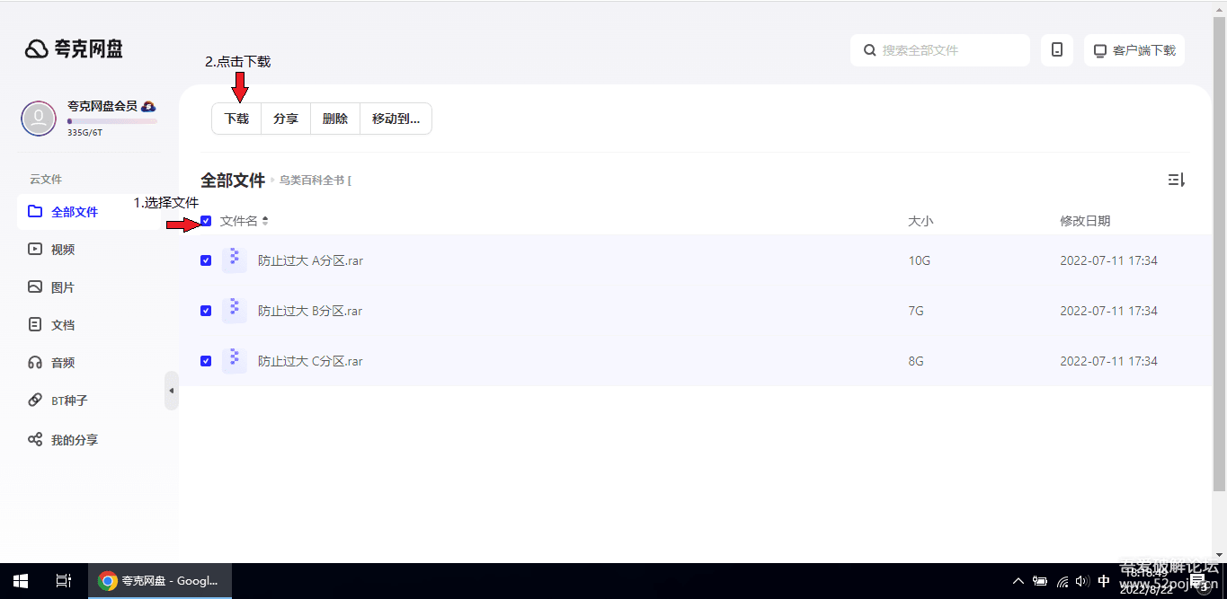Click the mobile phone icon button
The width and height of the screenshot is (1227, 599).
click(x=1056, y=50)
